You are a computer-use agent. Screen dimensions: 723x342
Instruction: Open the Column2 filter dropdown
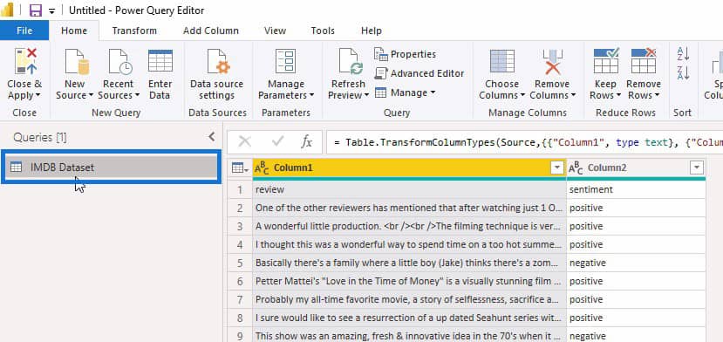pos(697,168)
